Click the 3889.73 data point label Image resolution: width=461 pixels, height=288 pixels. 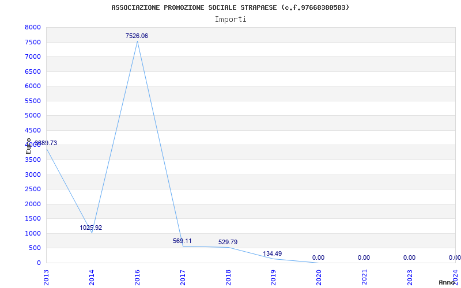pyautogui.click(x=46, y=143)
